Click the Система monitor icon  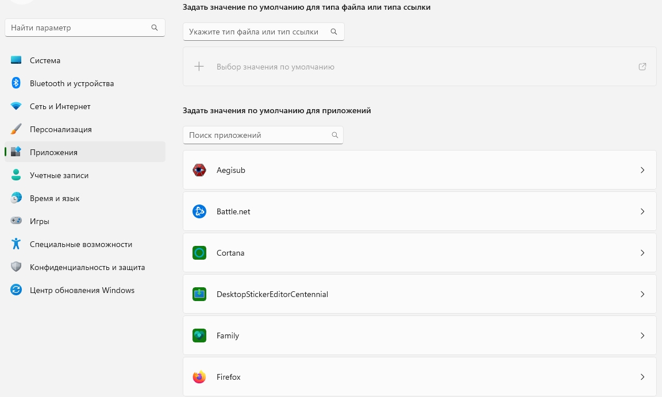point(16,60)
